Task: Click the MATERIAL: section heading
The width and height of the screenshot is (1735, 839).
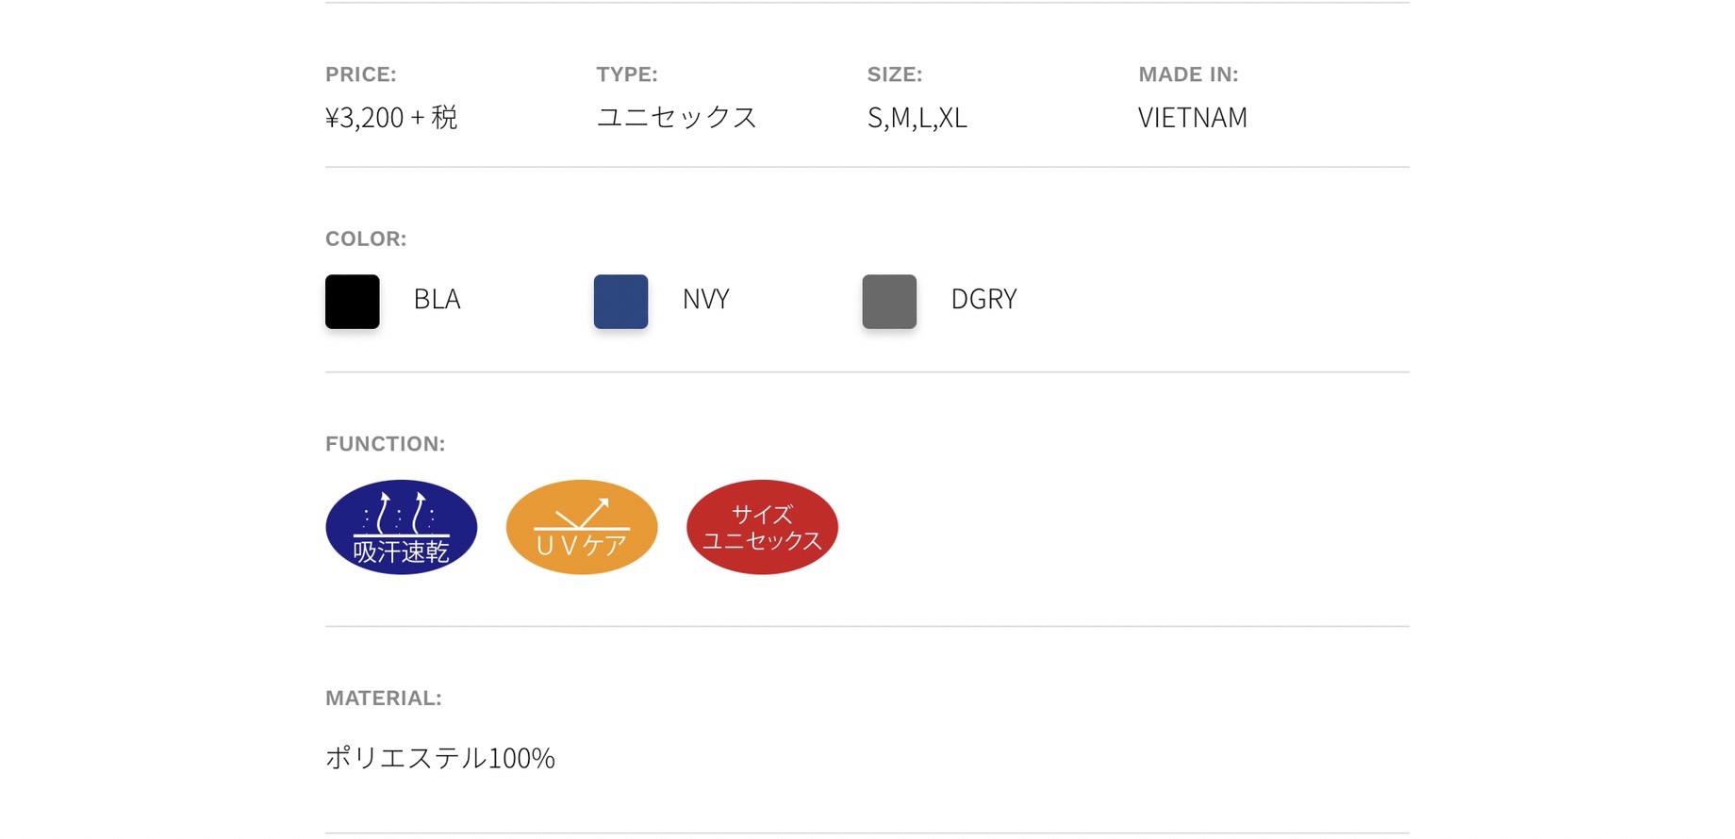Action: click(x=384, y=699)
